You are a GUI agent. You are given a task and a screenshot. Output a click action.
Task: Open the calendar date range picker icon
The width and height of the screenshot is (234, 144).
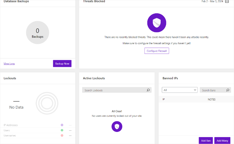tap(227, 1)
